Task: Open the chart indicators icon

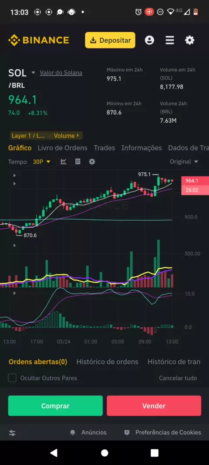Action: click(x=63, y=162)
